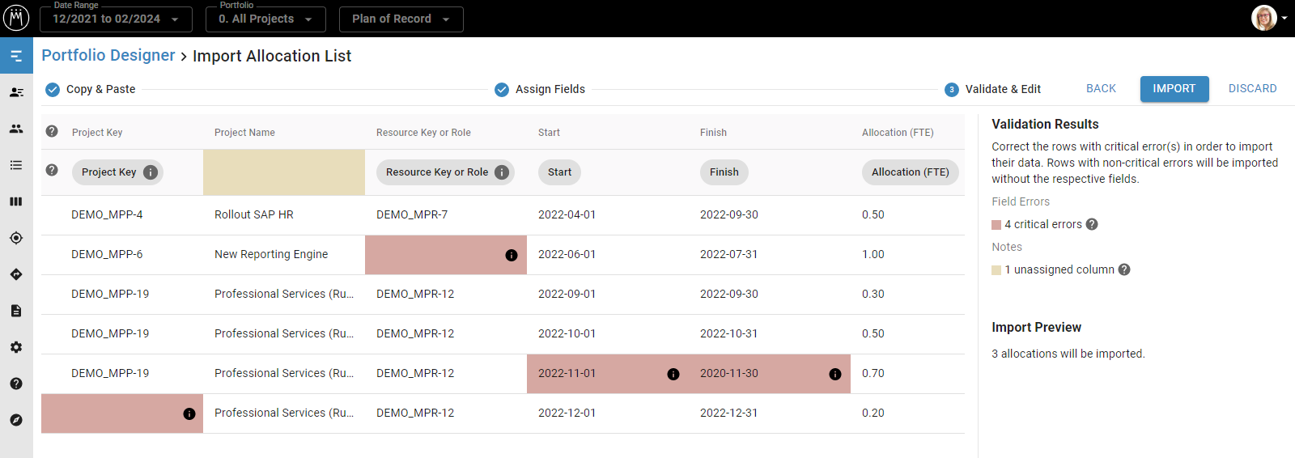The image size is (1295, 458).
Task: Click the settings gear in sidebar
Action: click(16, 347)
